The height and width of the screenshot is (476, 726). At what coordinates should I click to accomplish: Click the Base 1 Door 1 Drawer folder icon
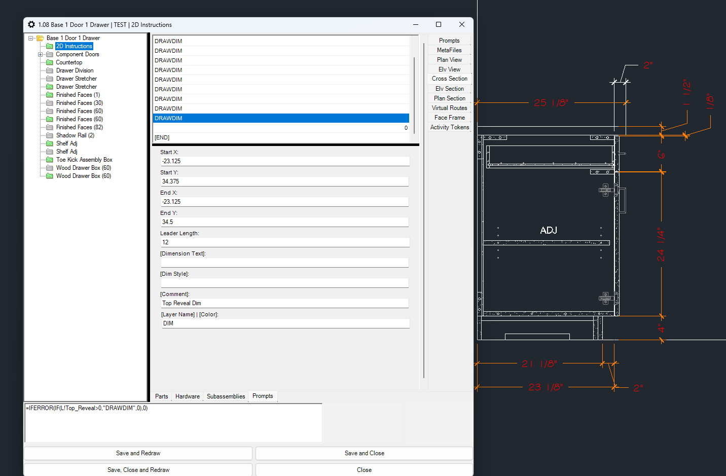pyautogui.click(x=40, y=38)
